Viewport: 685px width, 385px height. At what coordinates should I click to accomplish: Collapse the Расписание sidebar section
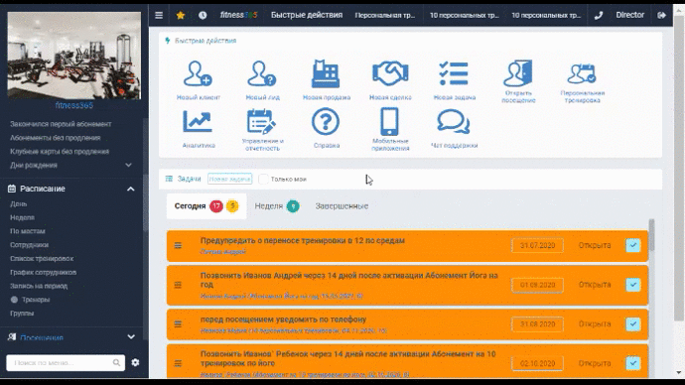[x=131, y=189]
